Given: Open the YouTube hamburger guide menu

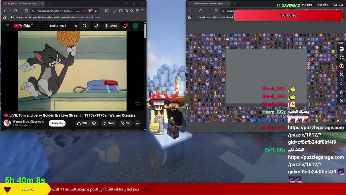Looking at the screenshot, I should pos(7,26).
